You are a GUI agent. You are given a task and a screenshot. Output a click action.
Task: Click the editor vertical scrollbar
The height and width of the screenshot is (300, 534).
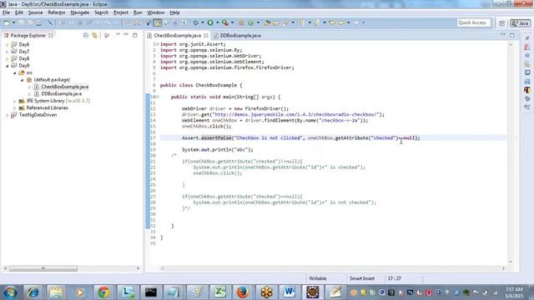click(511, 153)
